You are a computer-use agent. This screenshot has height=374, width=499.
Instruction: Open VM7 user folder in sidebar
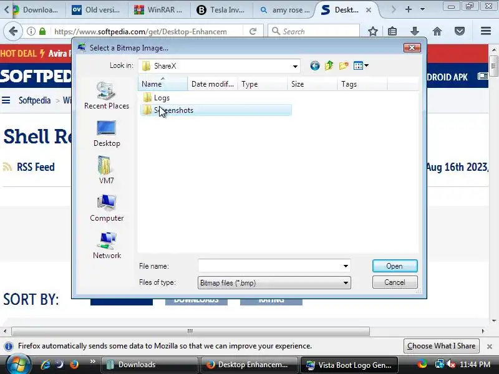point(106,170)
